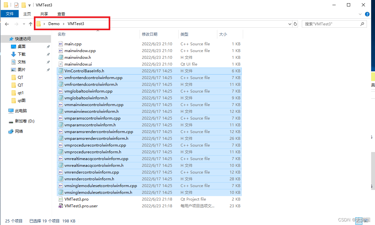
Task: Click the search magnifier icon
Action: tap(362, 24)
